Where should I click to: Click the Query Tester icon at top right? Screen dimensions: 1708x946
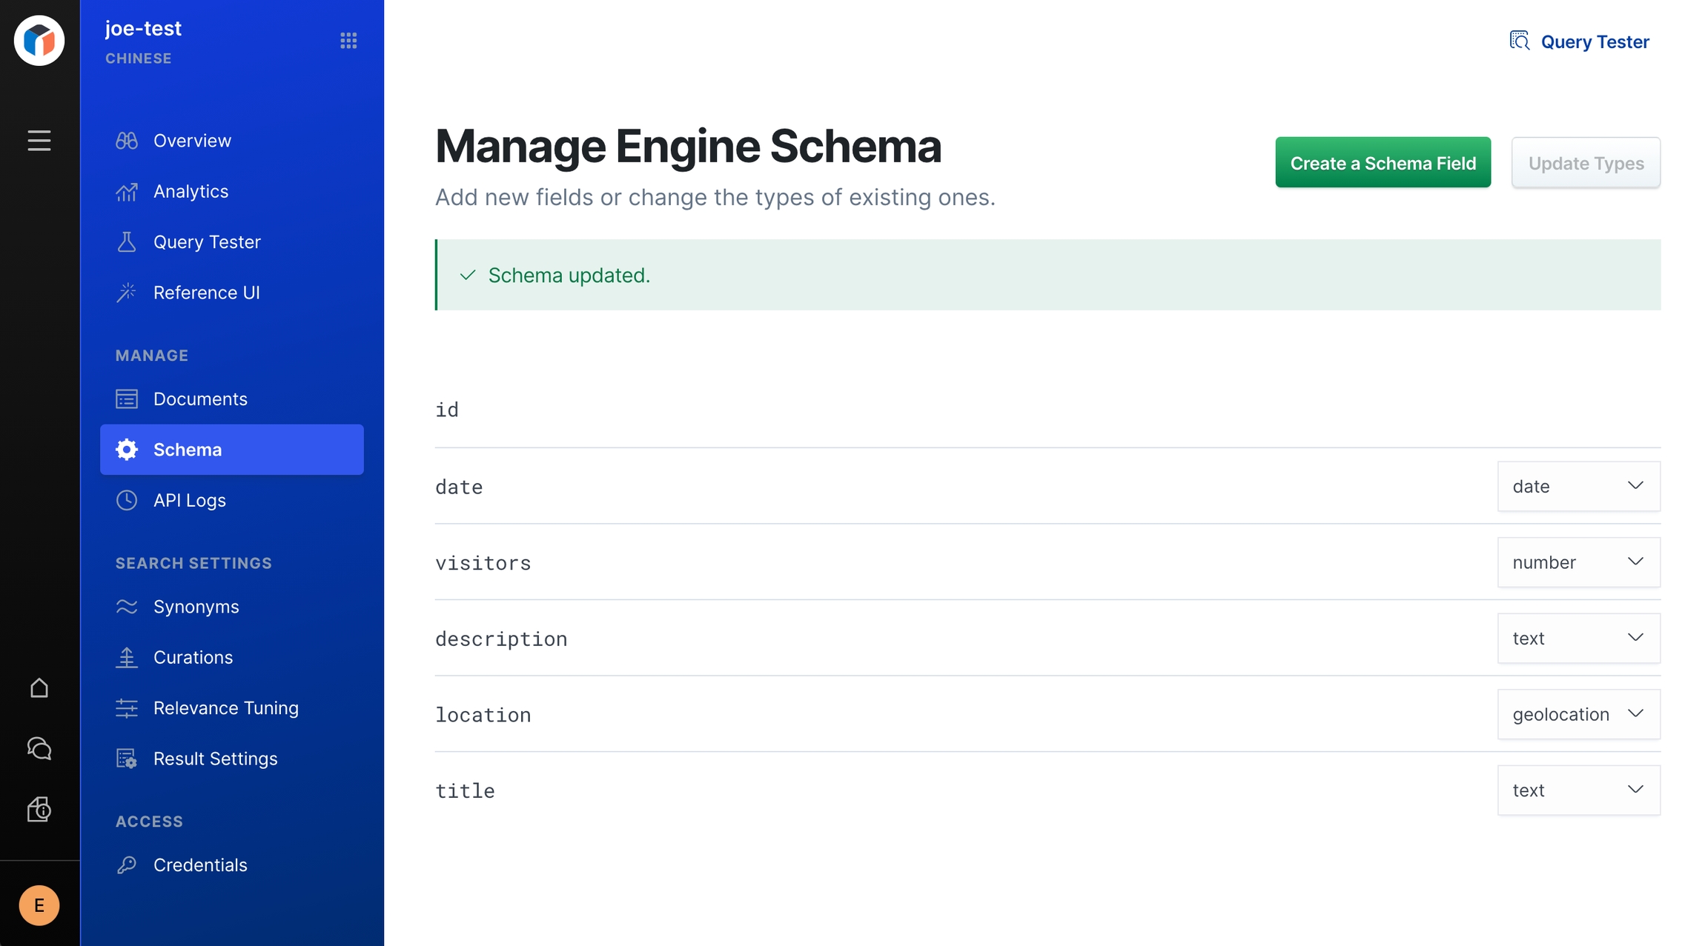1520,41
